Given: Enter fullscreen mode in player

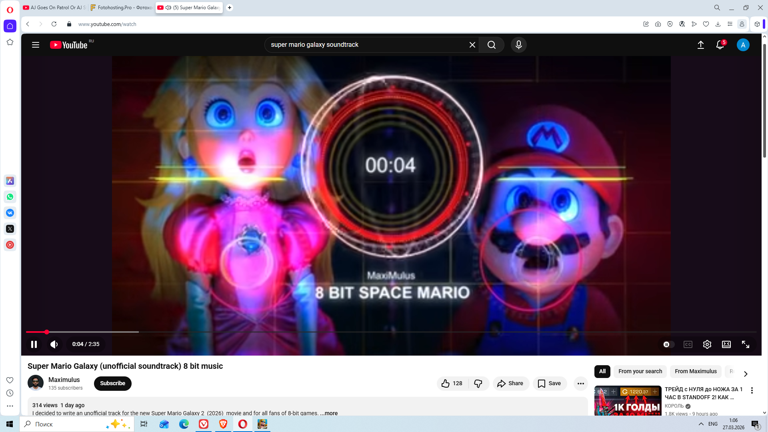Looking at the screenshot, I should click(745, 344).
